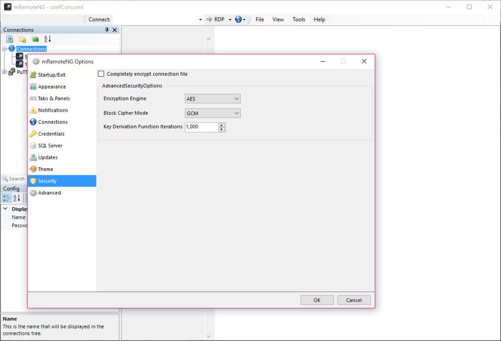Sort Config properties alphabetically
This screenshot has height=341, width=501.
tap(17, 198)
